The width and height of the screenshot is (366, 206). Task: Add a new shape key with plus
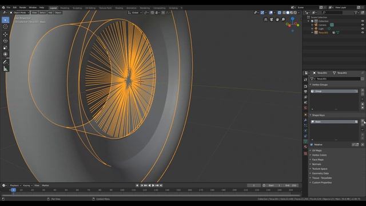click(363, 121)
